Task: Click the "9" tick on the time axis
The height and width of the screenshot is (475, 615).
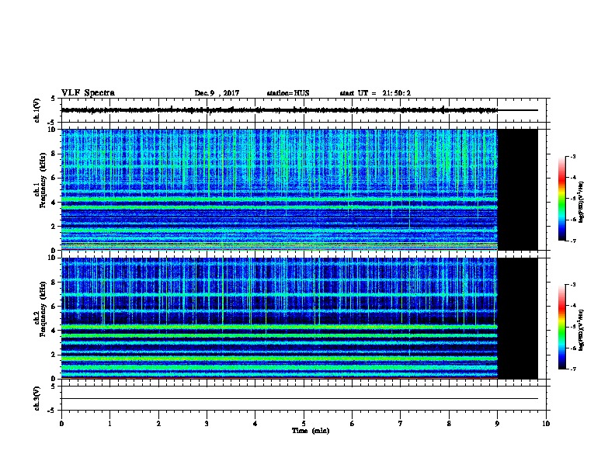Action: coord(497,424)
